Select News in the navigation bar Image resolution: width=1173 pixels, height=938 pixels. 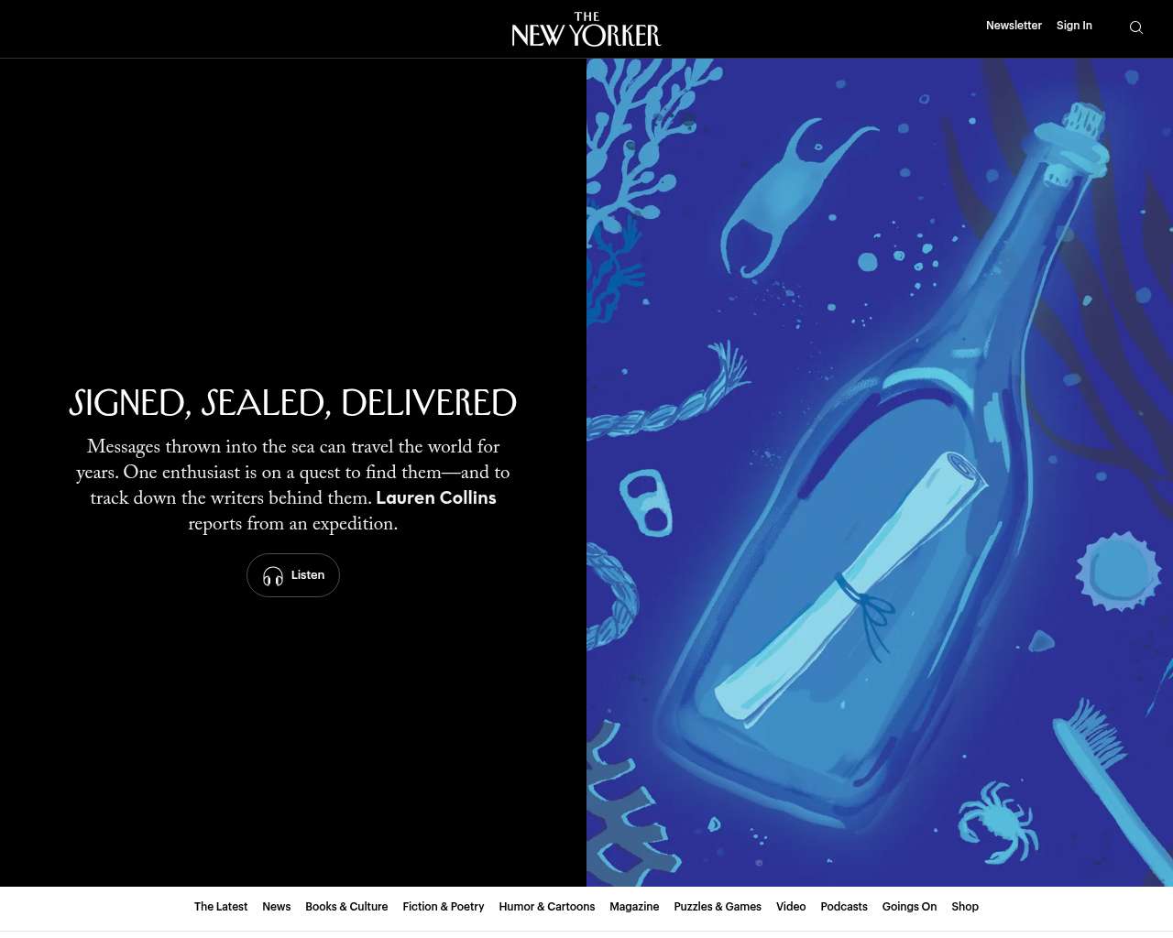276,907
